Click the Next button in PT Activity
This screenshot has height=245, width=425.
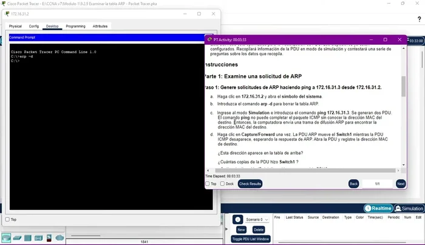[x=401, y=184]
